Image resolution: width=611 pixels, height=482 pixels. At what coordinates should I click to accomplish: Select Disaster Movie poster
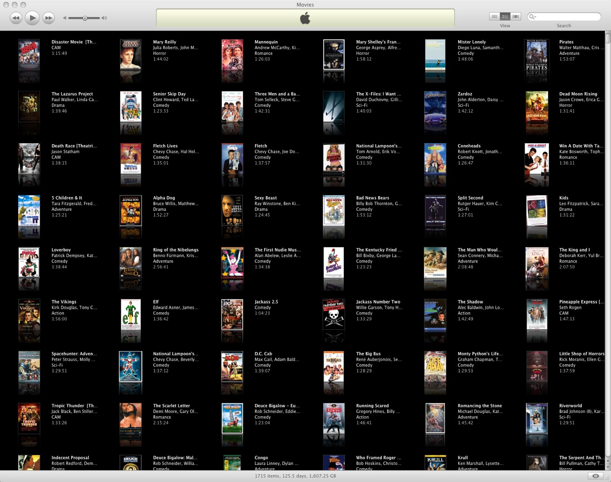(29, 54)
